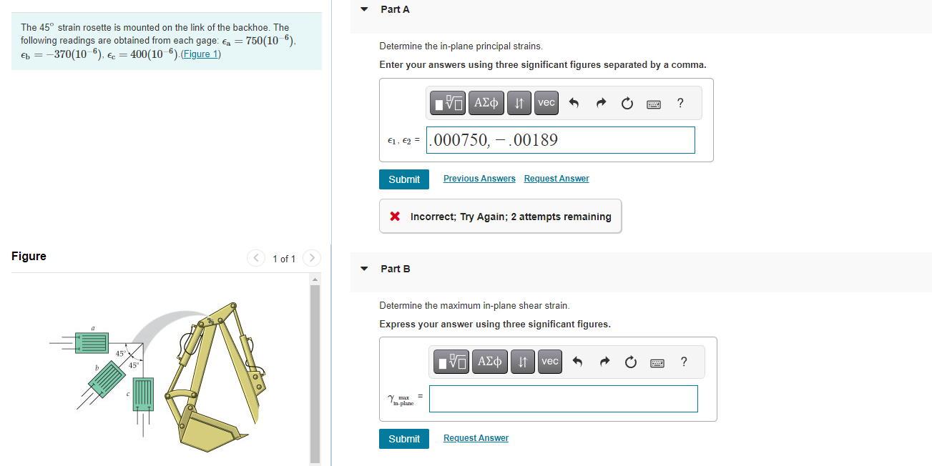
Task: Click the previous figure navigation arrow
Action: 255,258
